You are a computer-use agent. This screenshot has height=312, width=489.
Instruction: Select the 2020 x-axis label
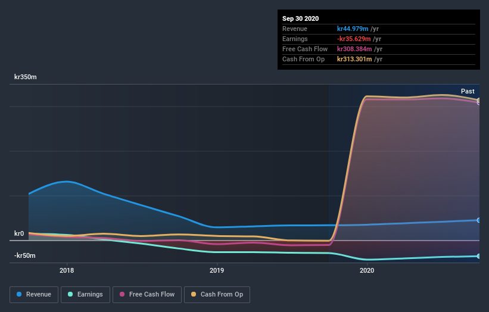pyautogui.click(x=367, y=270)
